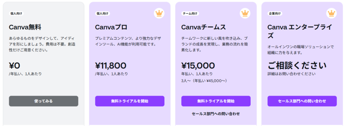Click the crown icon on Canvaプロ card

click(159, 13)
